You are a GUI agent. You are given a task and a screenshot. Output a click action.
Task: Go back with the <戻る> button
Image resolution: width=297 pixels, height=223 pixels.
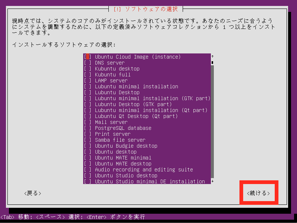pos(33,193)
